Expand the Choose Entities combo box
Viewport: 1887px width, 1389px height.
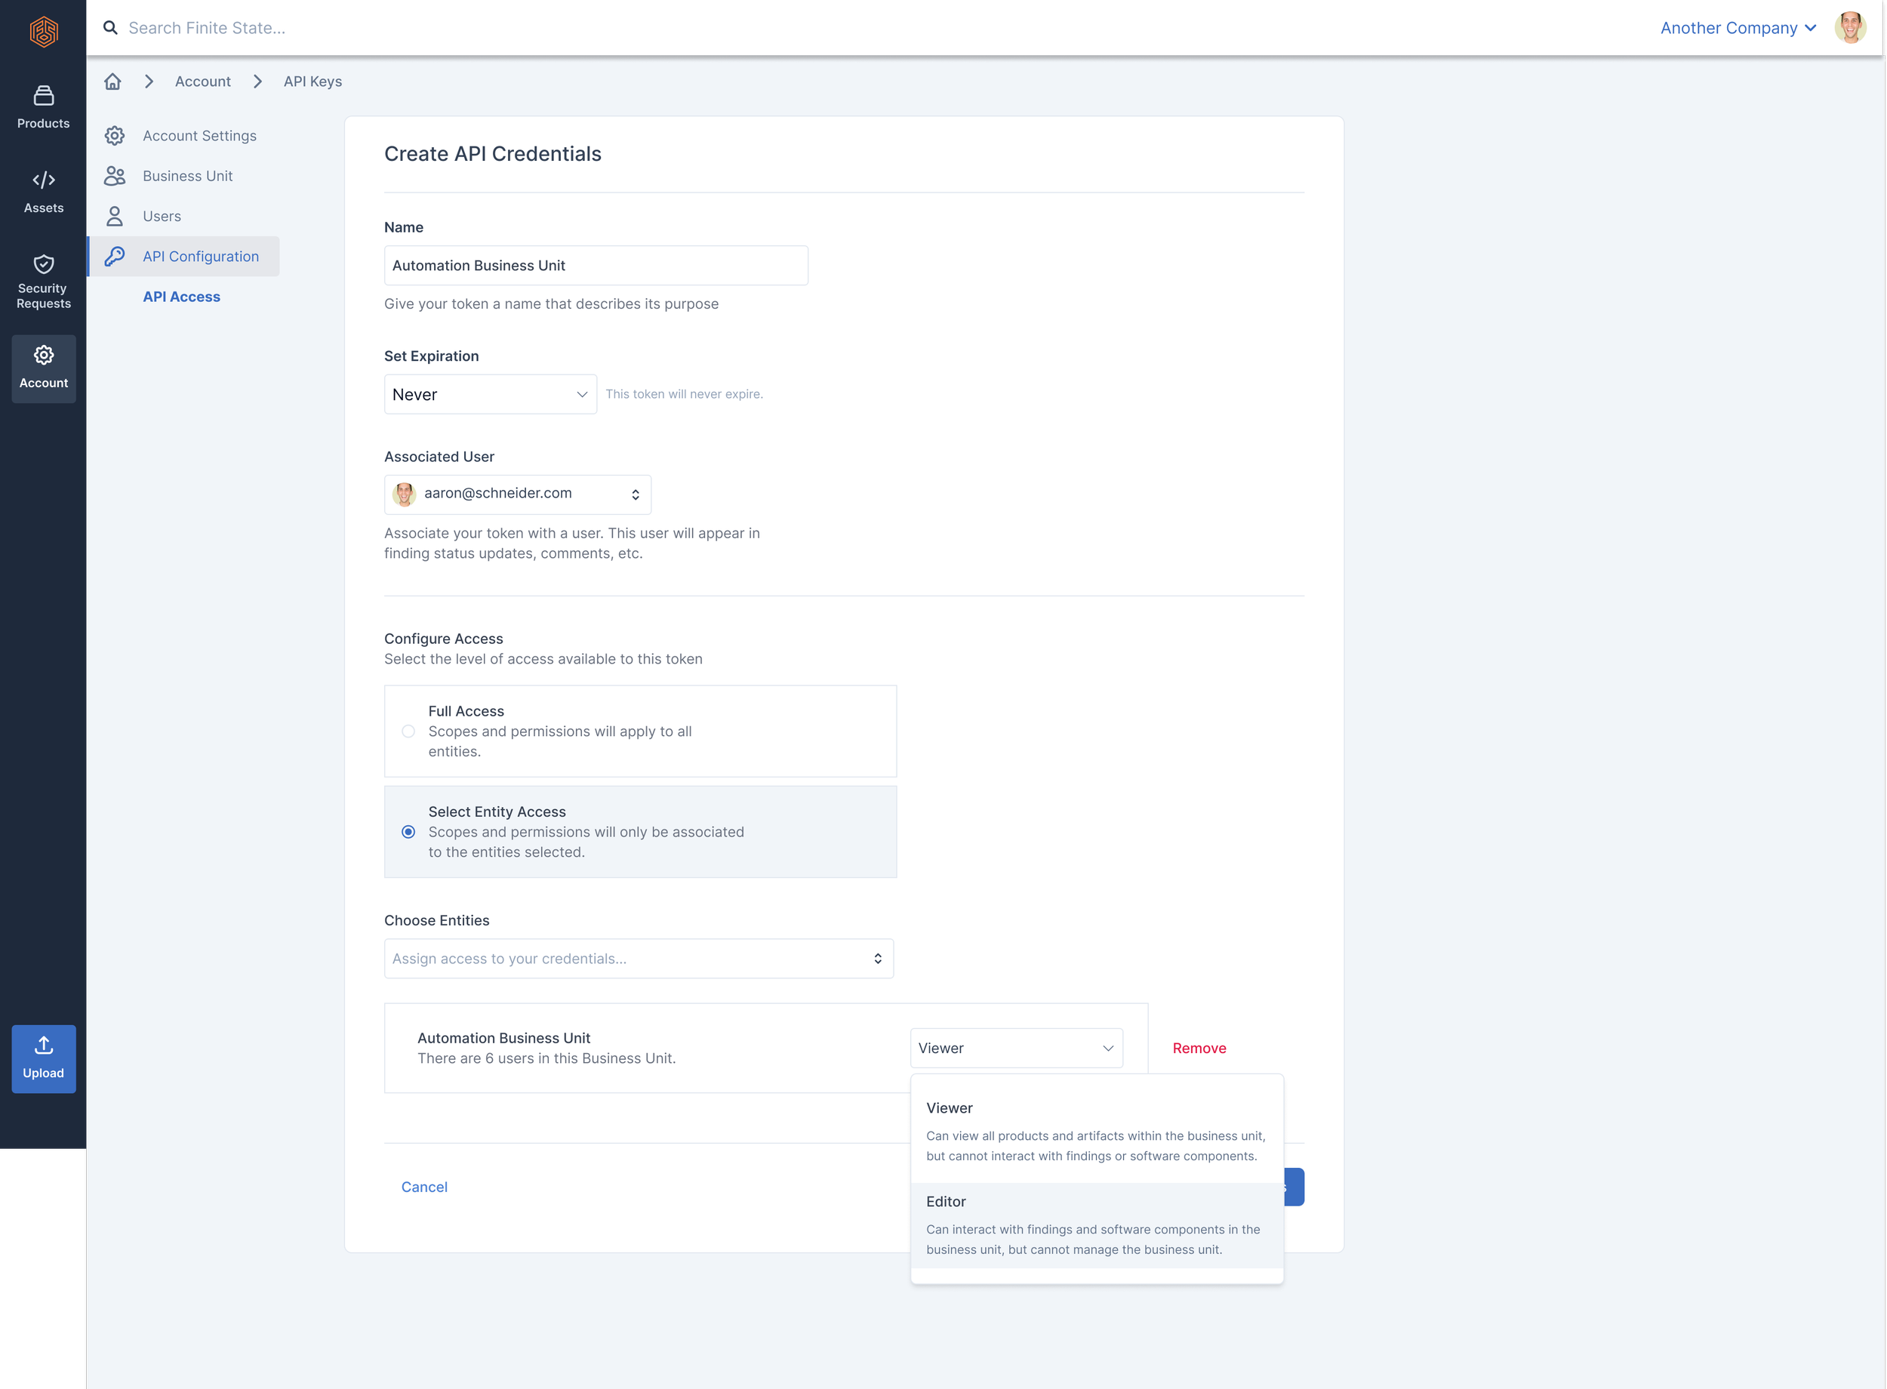(x=638, y=959)
